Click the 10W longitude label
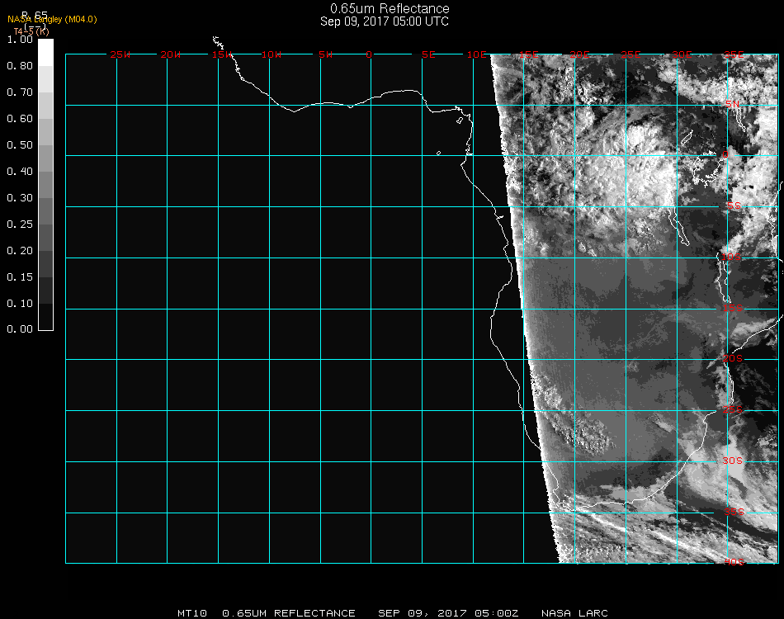This screenshot has height=619, width=784. 272,54
